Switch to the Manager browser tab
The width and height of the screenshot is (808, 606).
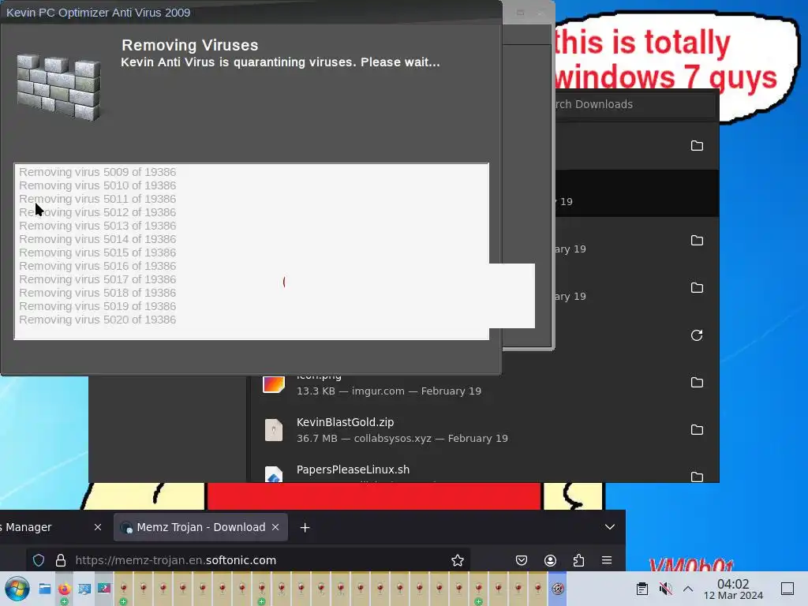(49, 527)
